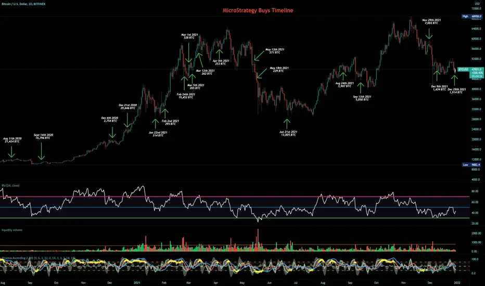Click the 80.00 value on RSI scale

coord(475,191)
